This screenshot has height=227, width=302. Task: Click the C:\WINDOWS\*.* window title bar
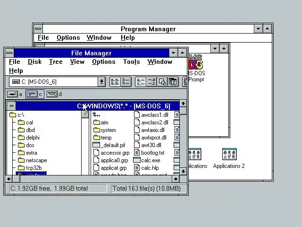click(x=98, y=106)
